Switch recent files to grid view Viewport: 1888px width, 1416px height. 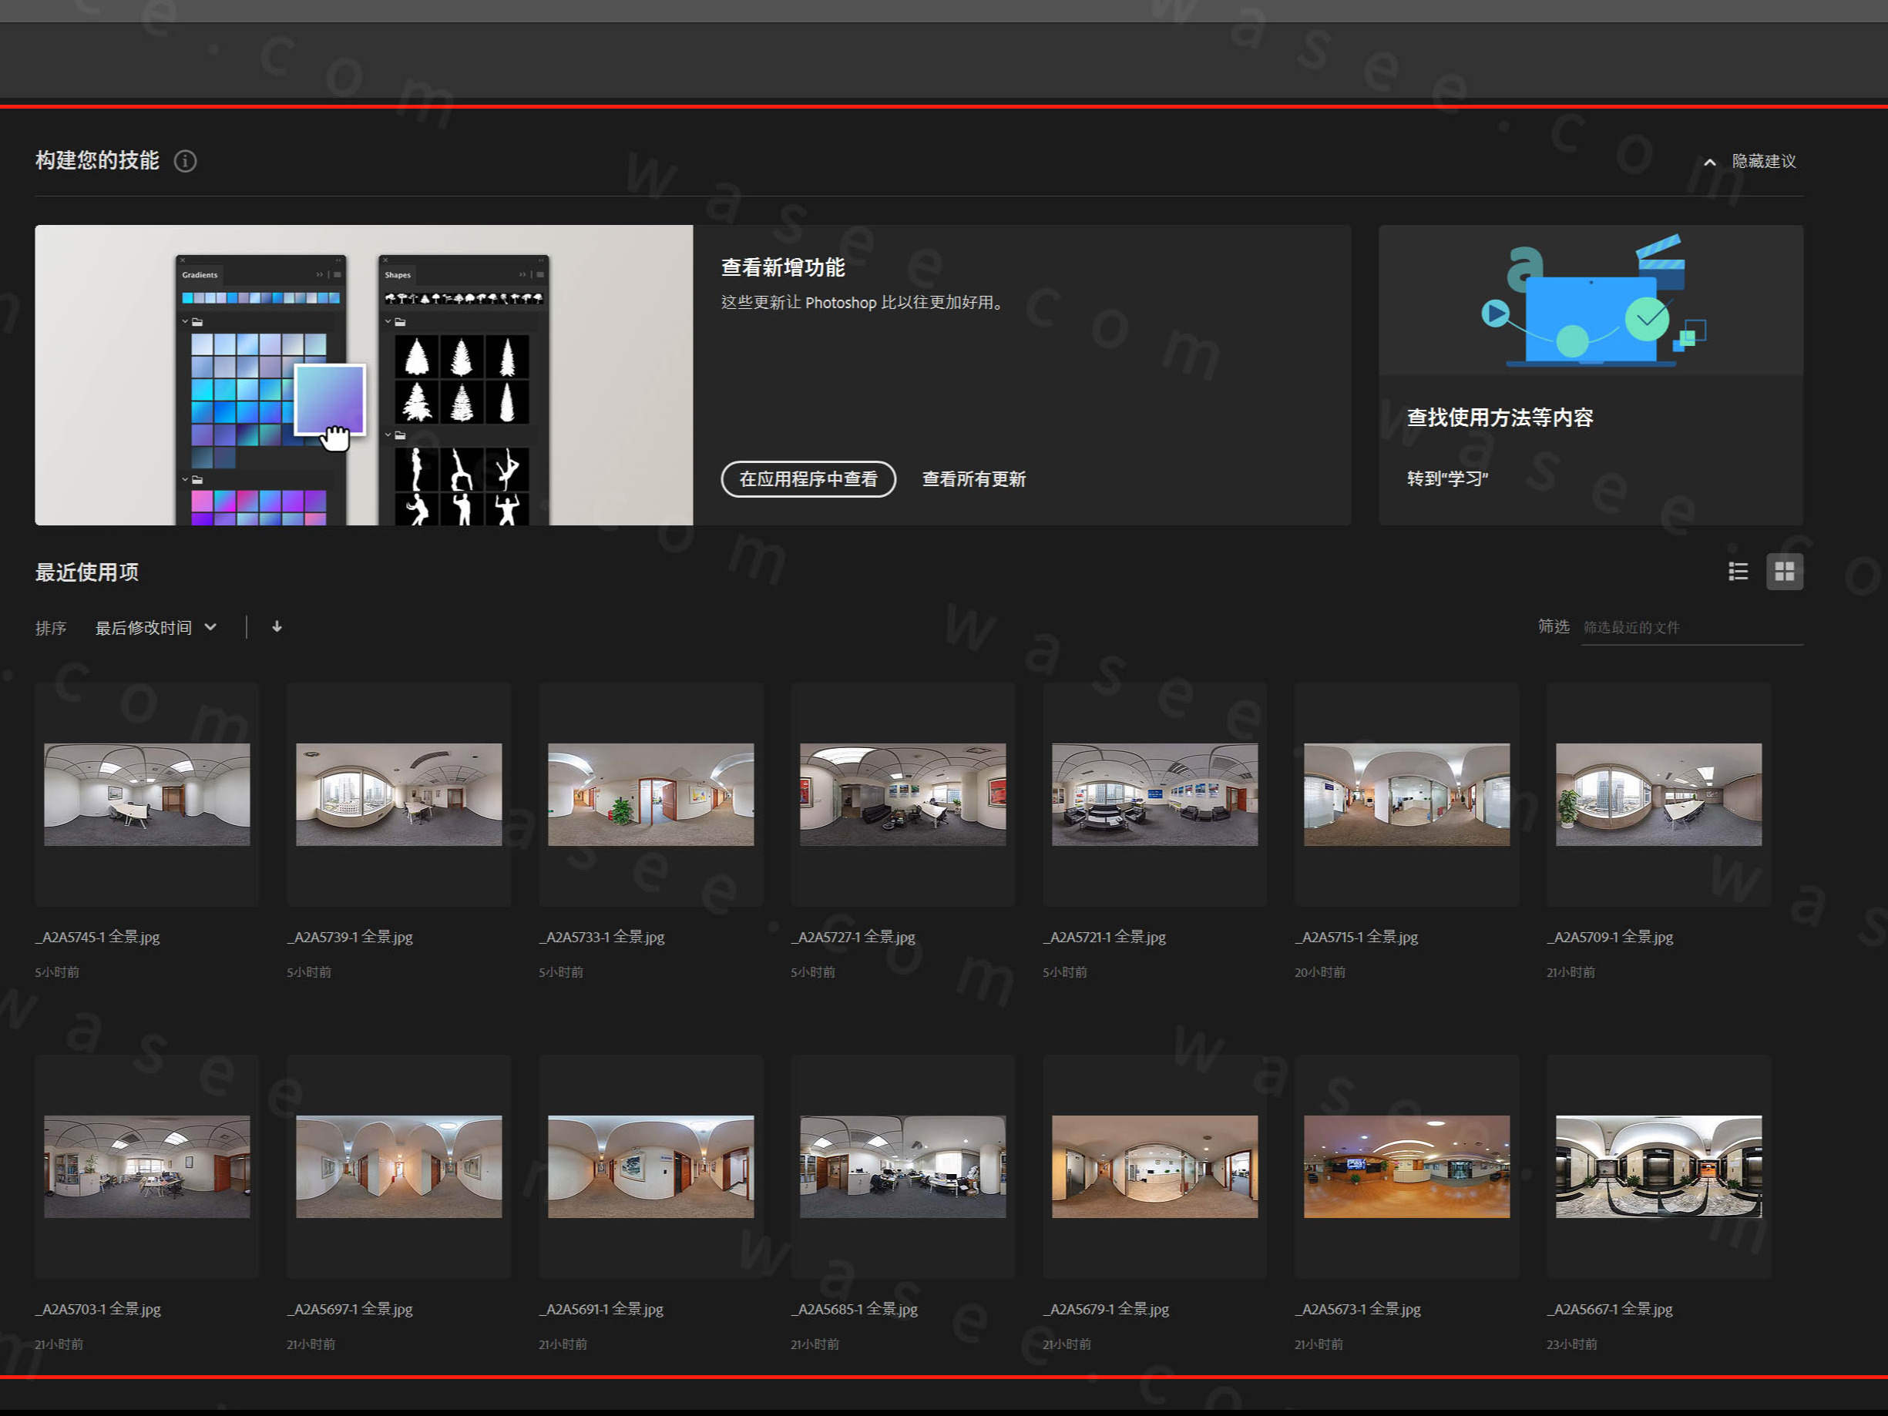pyautogui.click(x=1785, y=571)
